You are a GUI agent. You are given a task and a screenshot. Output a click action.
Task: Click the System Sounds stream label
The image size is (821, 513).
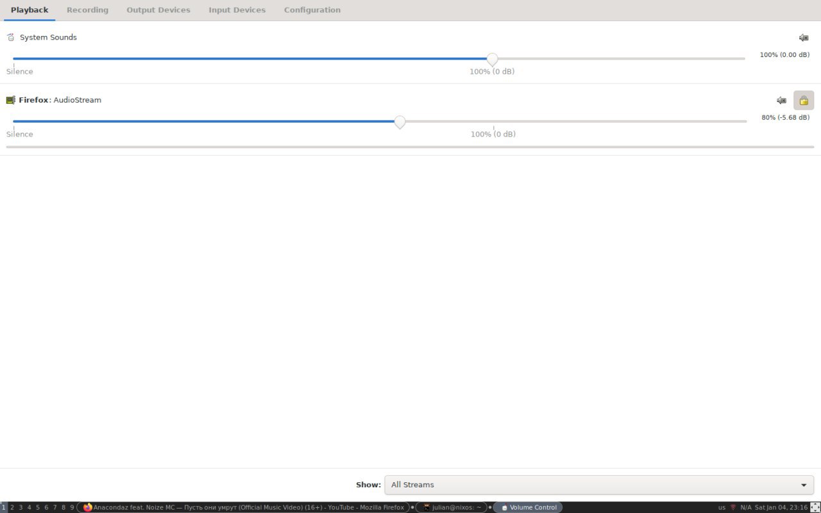pyautogui.click(x=48, y=38)
